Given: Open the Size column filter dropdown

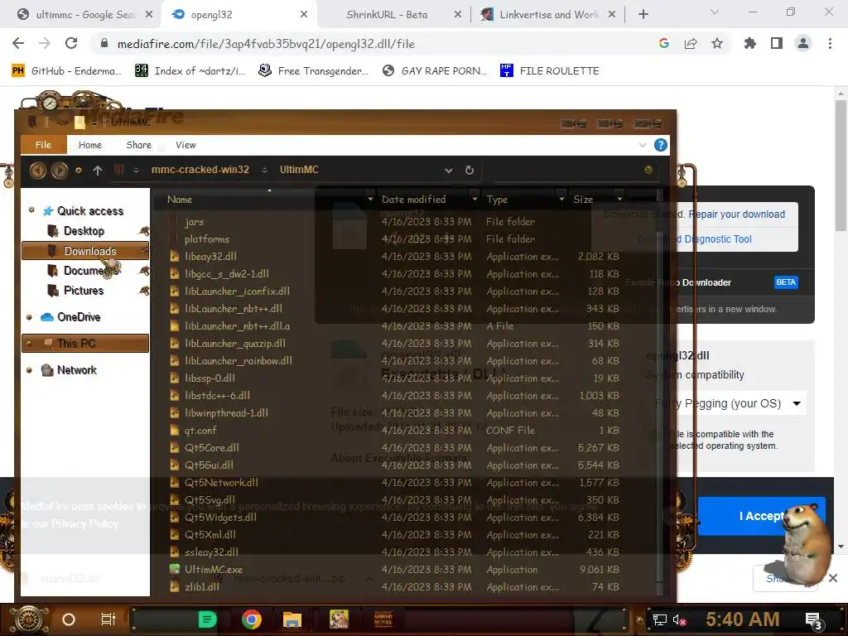Looking at the screenshot, I should tap(619, 199).
